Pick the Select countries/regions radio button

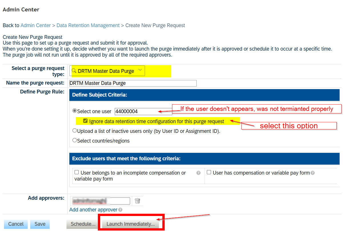click(x=75, y=141)
